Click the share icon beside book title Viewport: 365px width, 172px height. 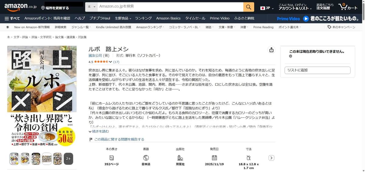pos(272,50)
